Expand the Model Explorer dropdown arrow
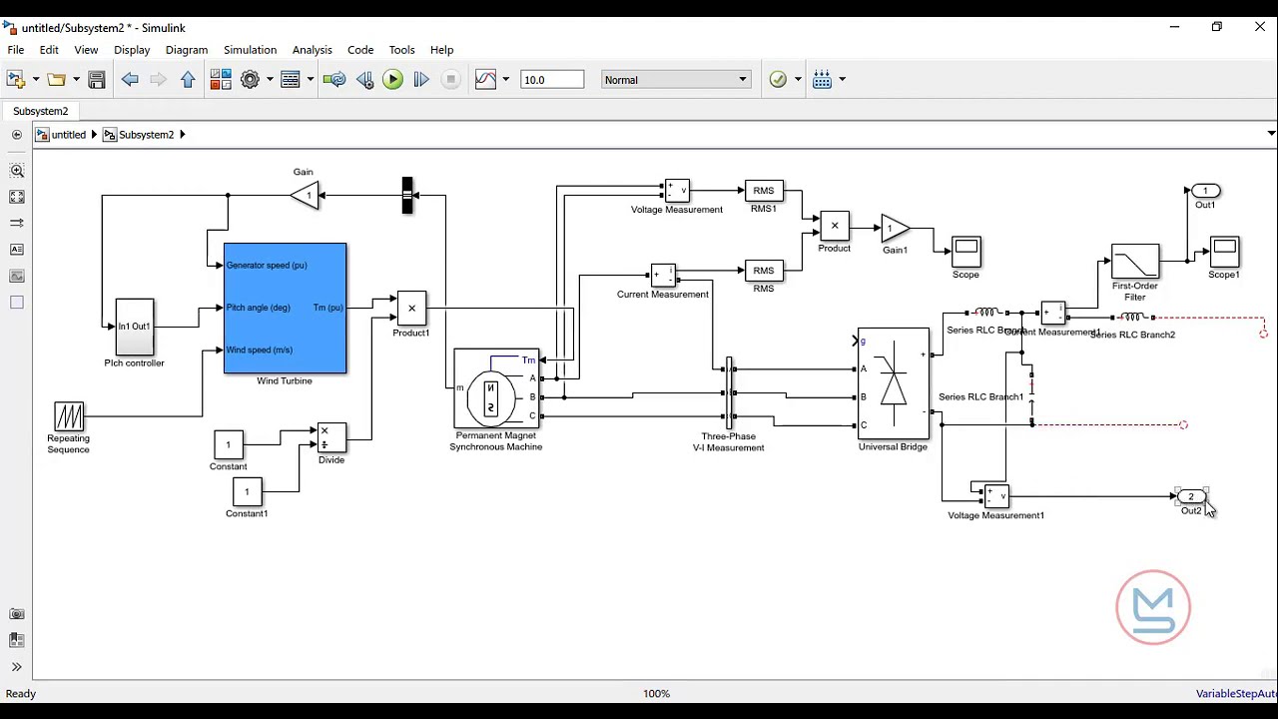1278x719 pixels. coord(311,80)
